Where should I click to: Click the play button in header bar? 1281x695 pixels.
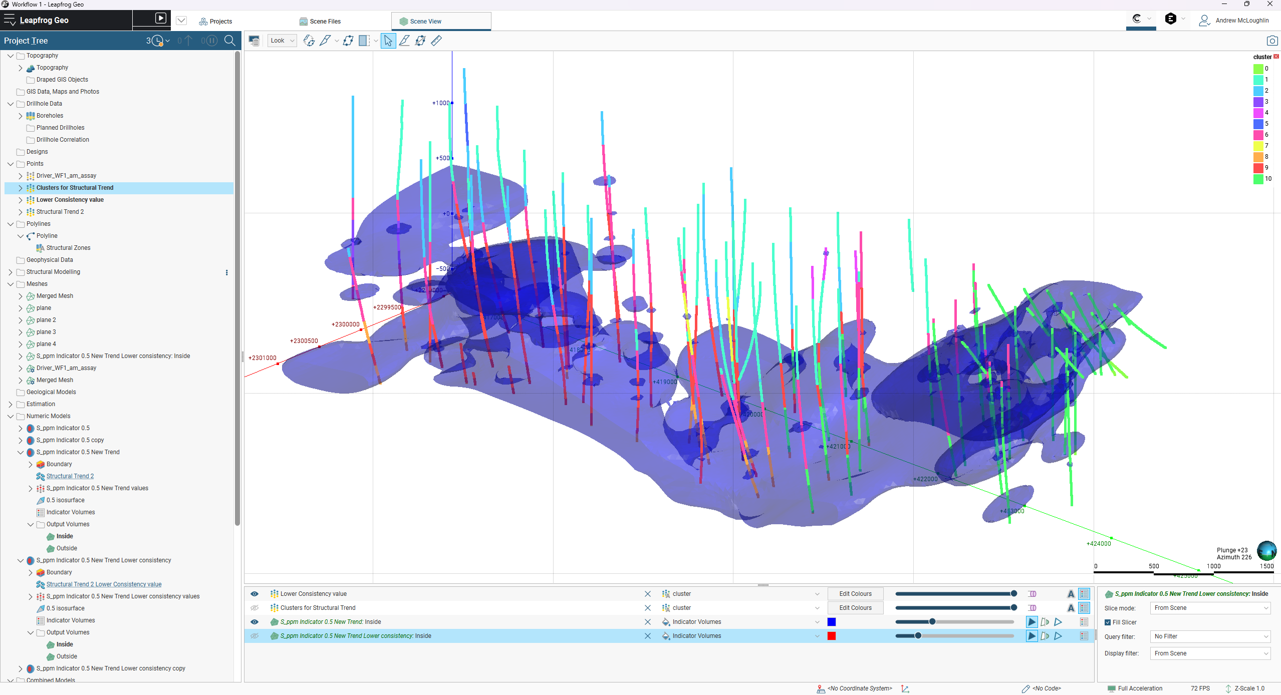(160, 19)
